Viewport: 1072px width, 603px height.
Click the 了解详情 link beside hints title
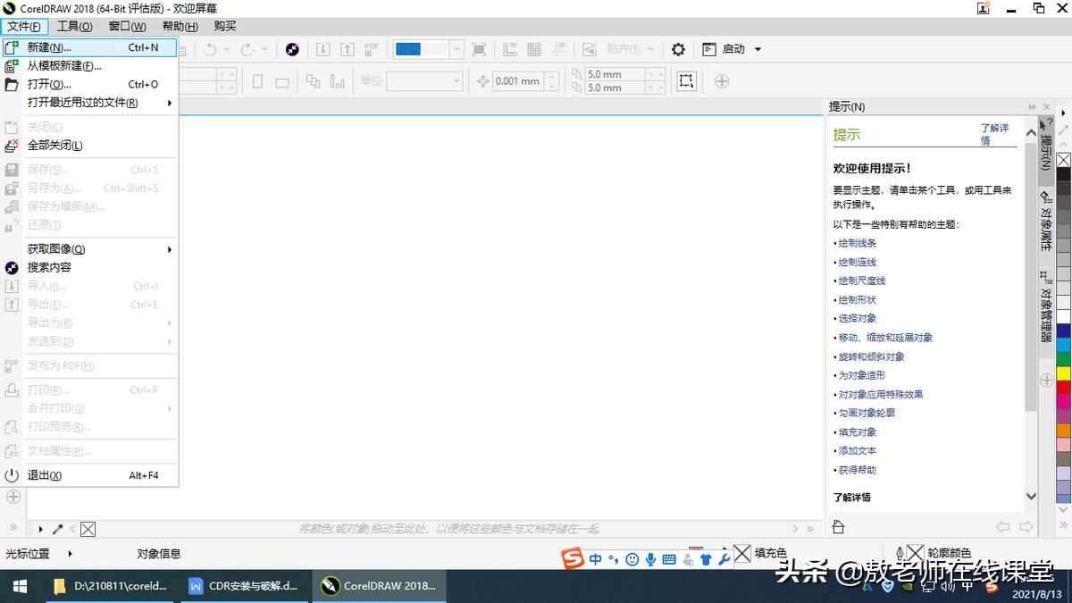tap(993, 134)
